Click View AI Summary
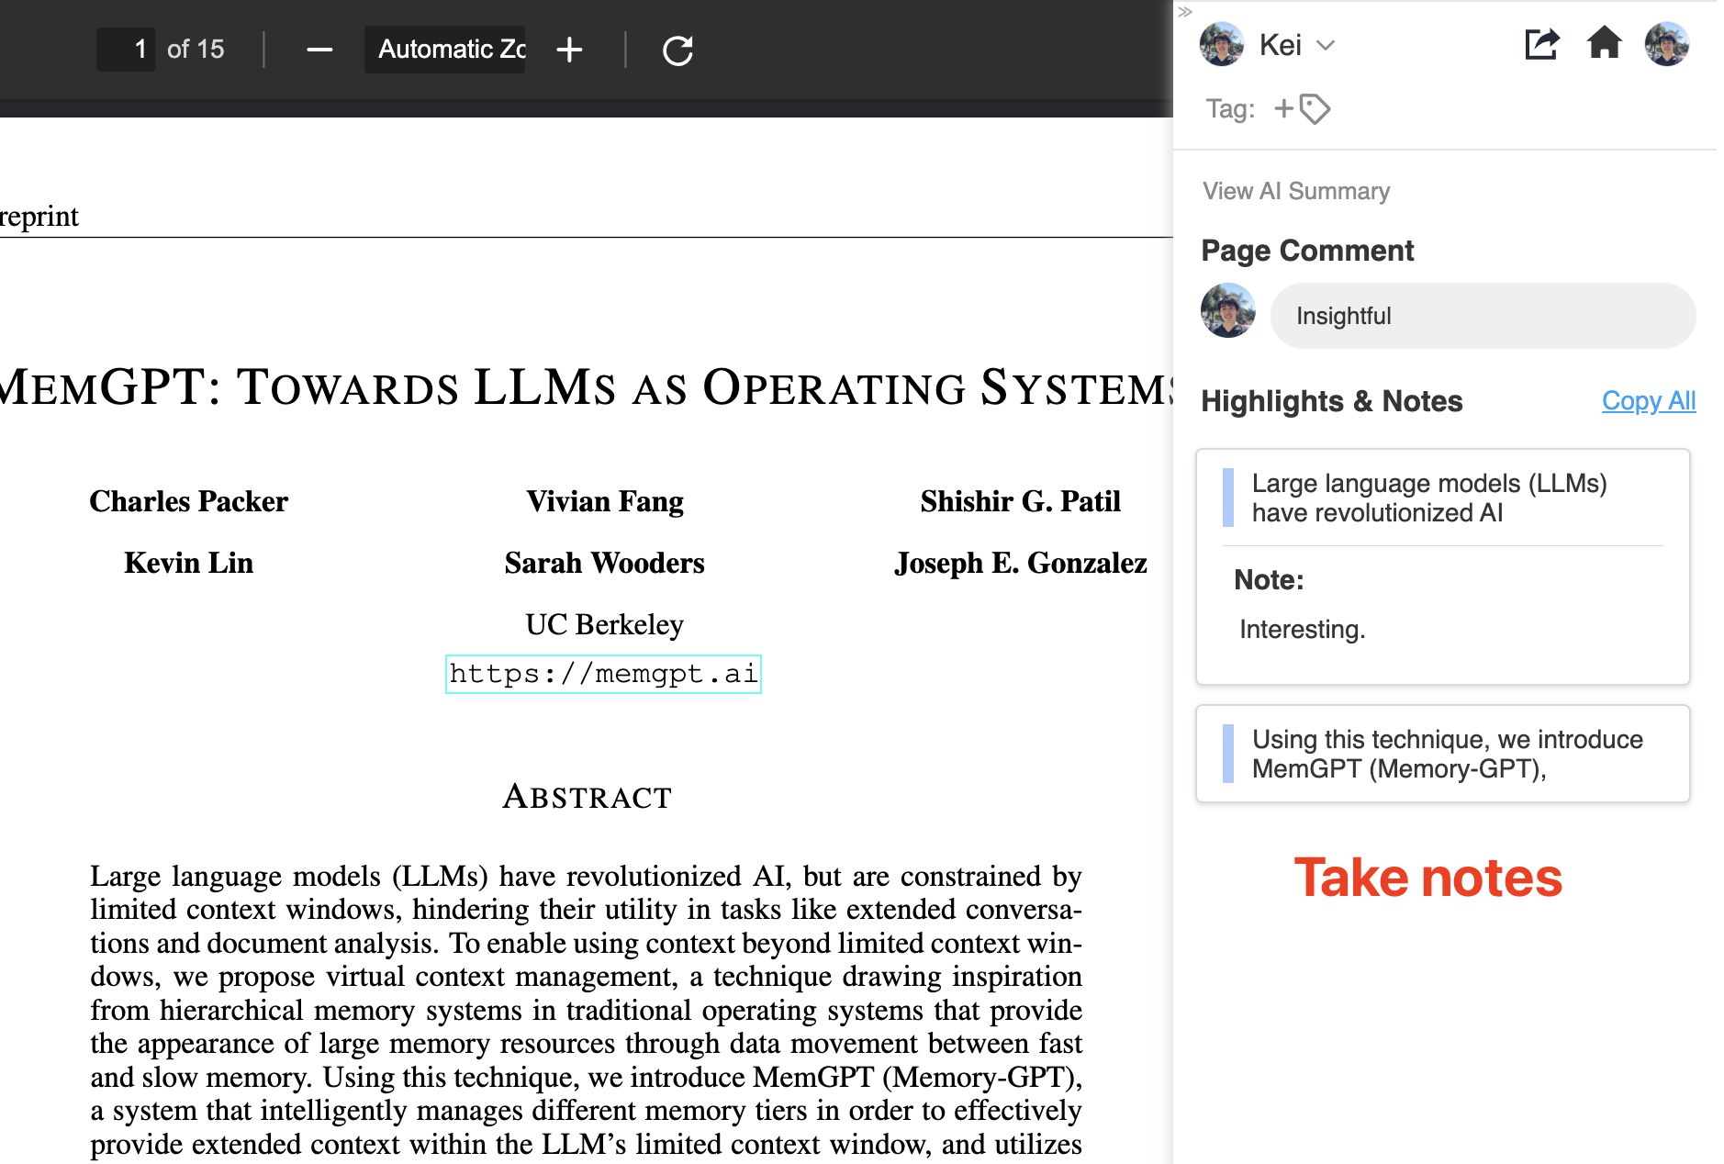1724x1164 pixels. click(1296, 191)
